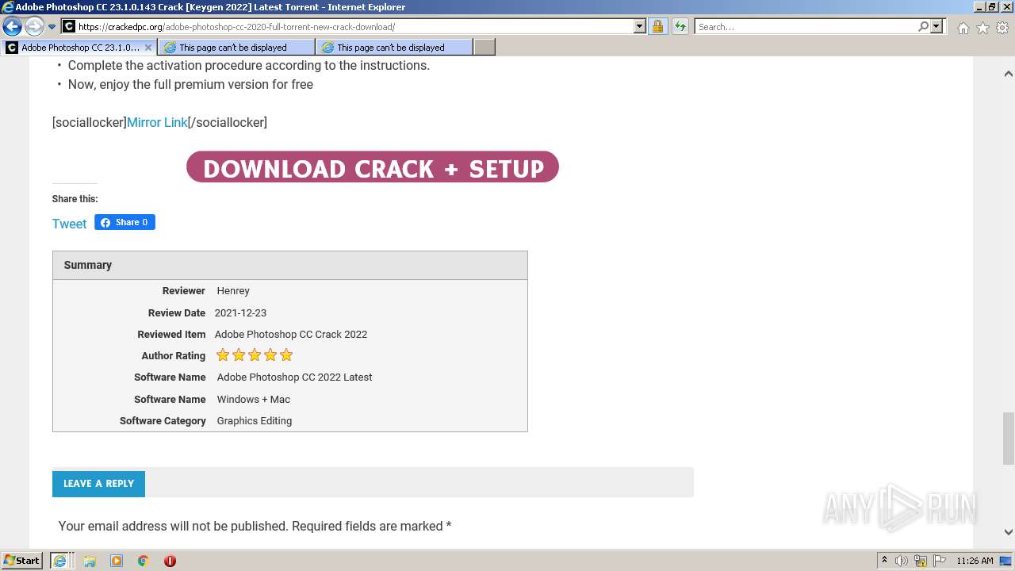This screenshot has width=1015, height=571.
Task: Open the Home page icon
Action: click(x=963, y=28)
